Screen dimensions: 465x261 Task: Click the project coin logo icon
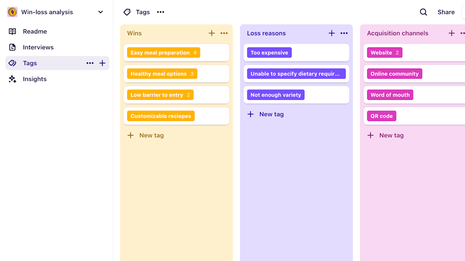pos(12,12)
